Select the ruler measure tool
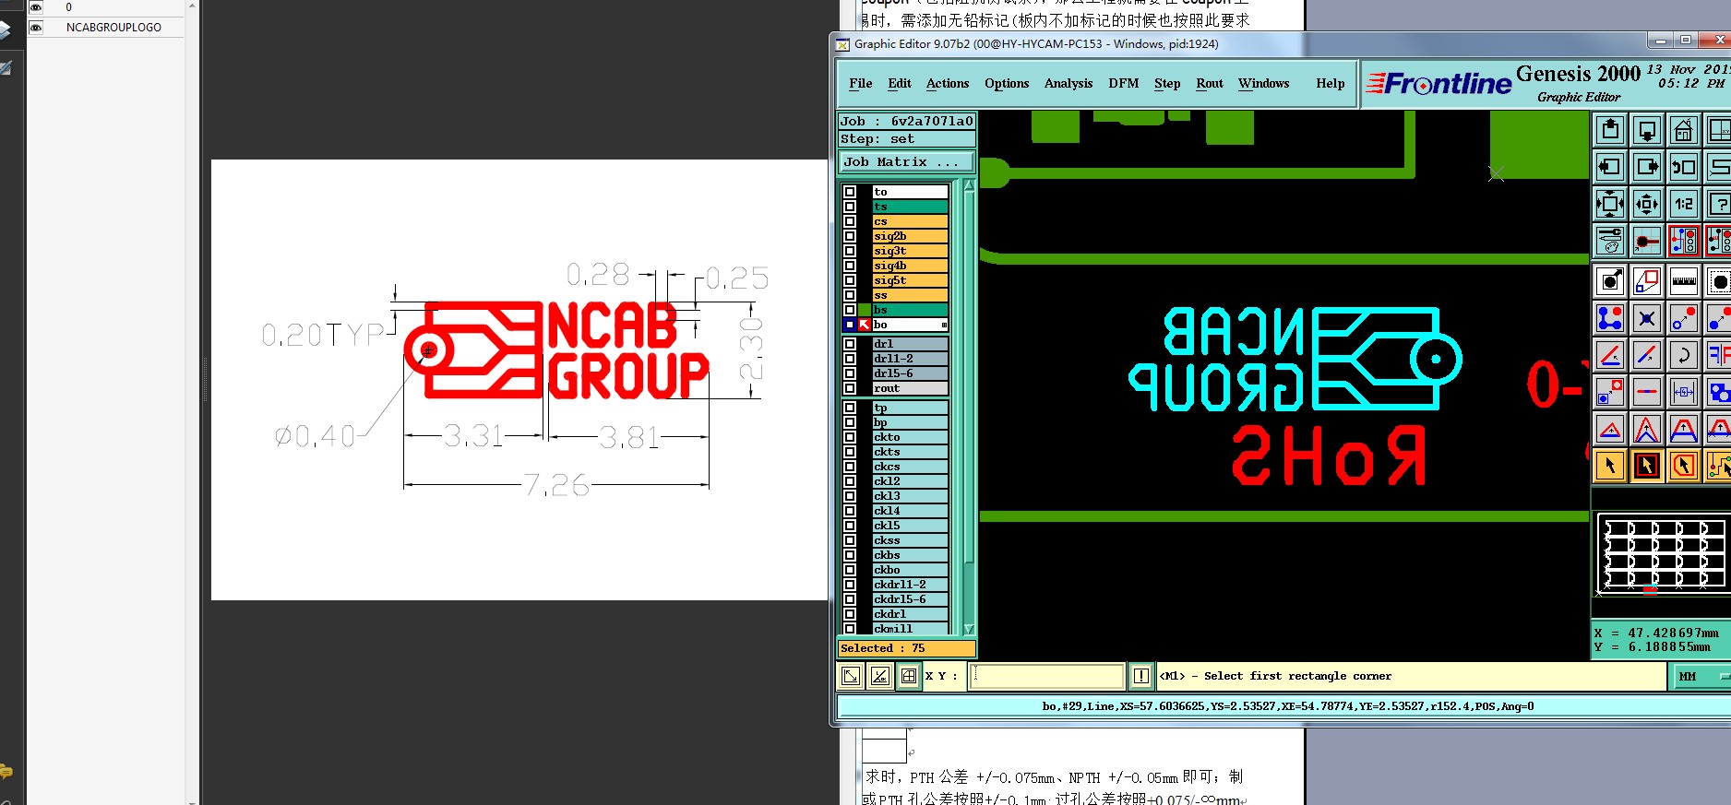 pyautogui.click(x=1684, y=280)
